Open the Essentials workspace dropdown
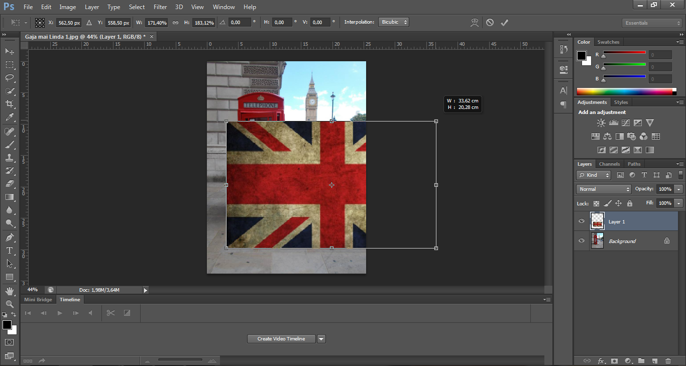This screenshot has width=686, height=366. point(652,23)
